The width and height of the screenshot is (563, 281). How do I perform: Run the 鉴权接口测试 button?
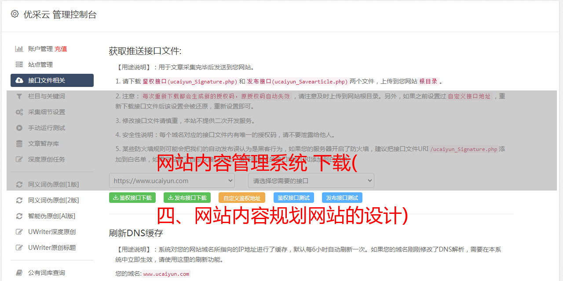(x=294, y=198)
